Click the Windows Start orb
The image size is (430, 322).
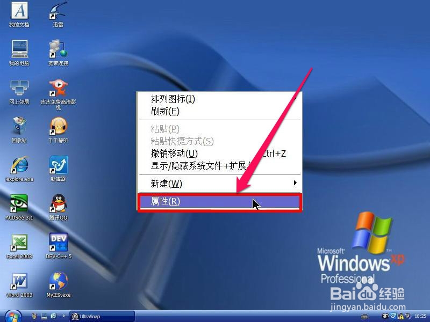coord(13,317)
